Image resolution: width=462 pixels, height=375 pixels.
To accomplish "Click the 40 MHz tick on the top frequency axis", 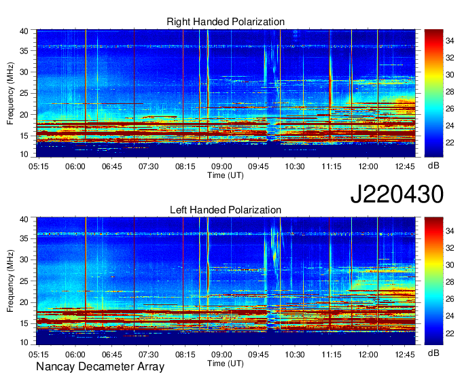I will click(24, 31).
